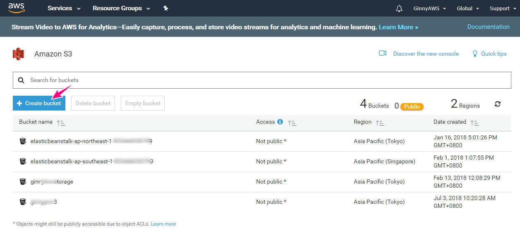Sort buckets by Region column

click(380, 123)
